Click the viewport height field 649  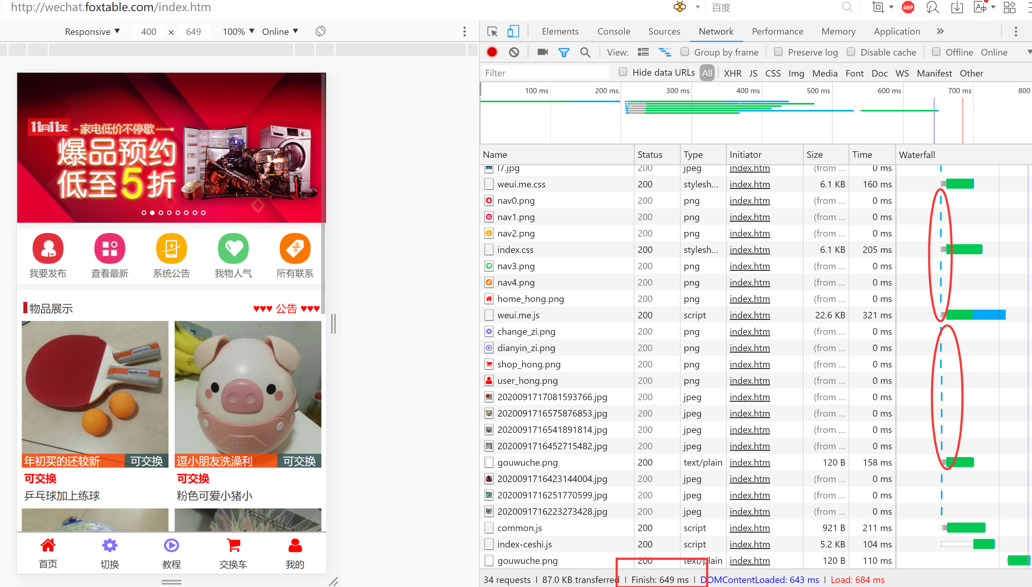tap(193, 31)
